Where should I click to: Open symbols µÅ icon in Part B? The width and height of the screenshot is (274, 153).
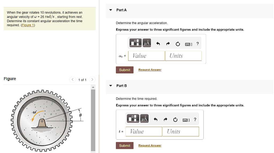pyautogui.click(x=144, y=118)
